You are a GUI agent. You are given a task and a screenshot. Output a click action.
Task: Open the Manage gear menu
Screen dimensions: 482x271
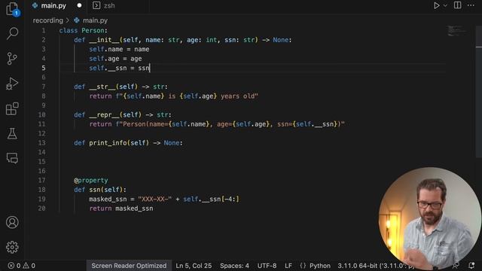[12, 247]
